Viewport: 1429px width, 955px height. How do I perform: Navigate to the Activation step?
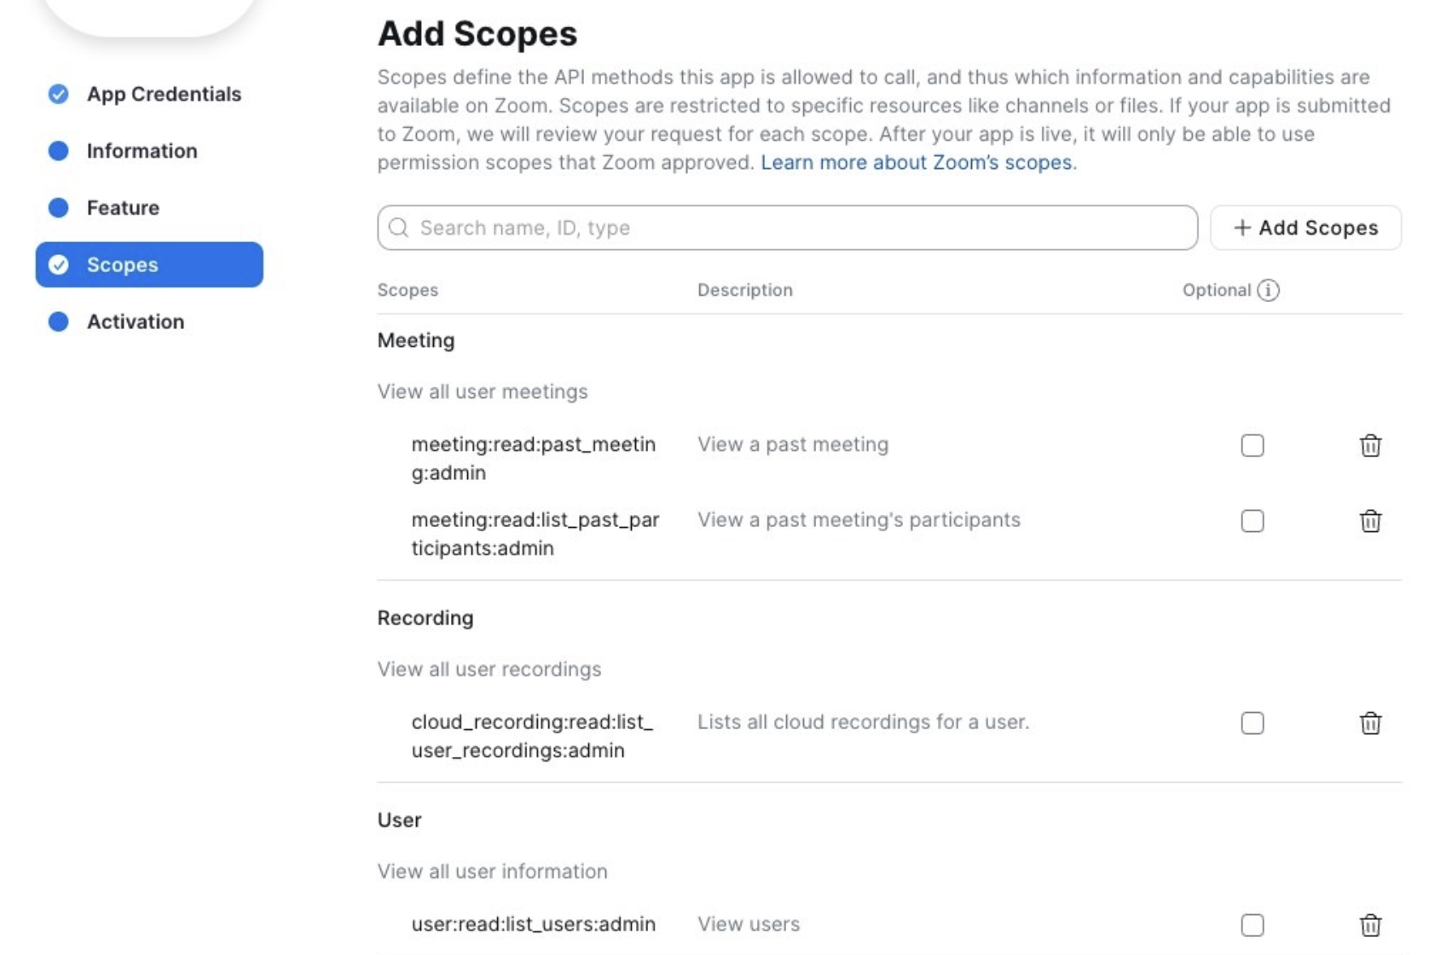pos(135,321)
